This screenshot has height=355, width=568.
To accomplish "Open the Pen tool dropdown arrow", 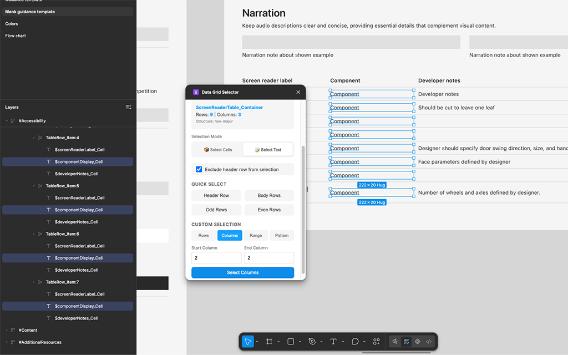I will point(321,342).
